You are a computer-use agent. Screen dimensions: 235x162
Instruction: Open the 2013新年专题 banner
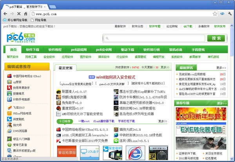click(201, 114)
